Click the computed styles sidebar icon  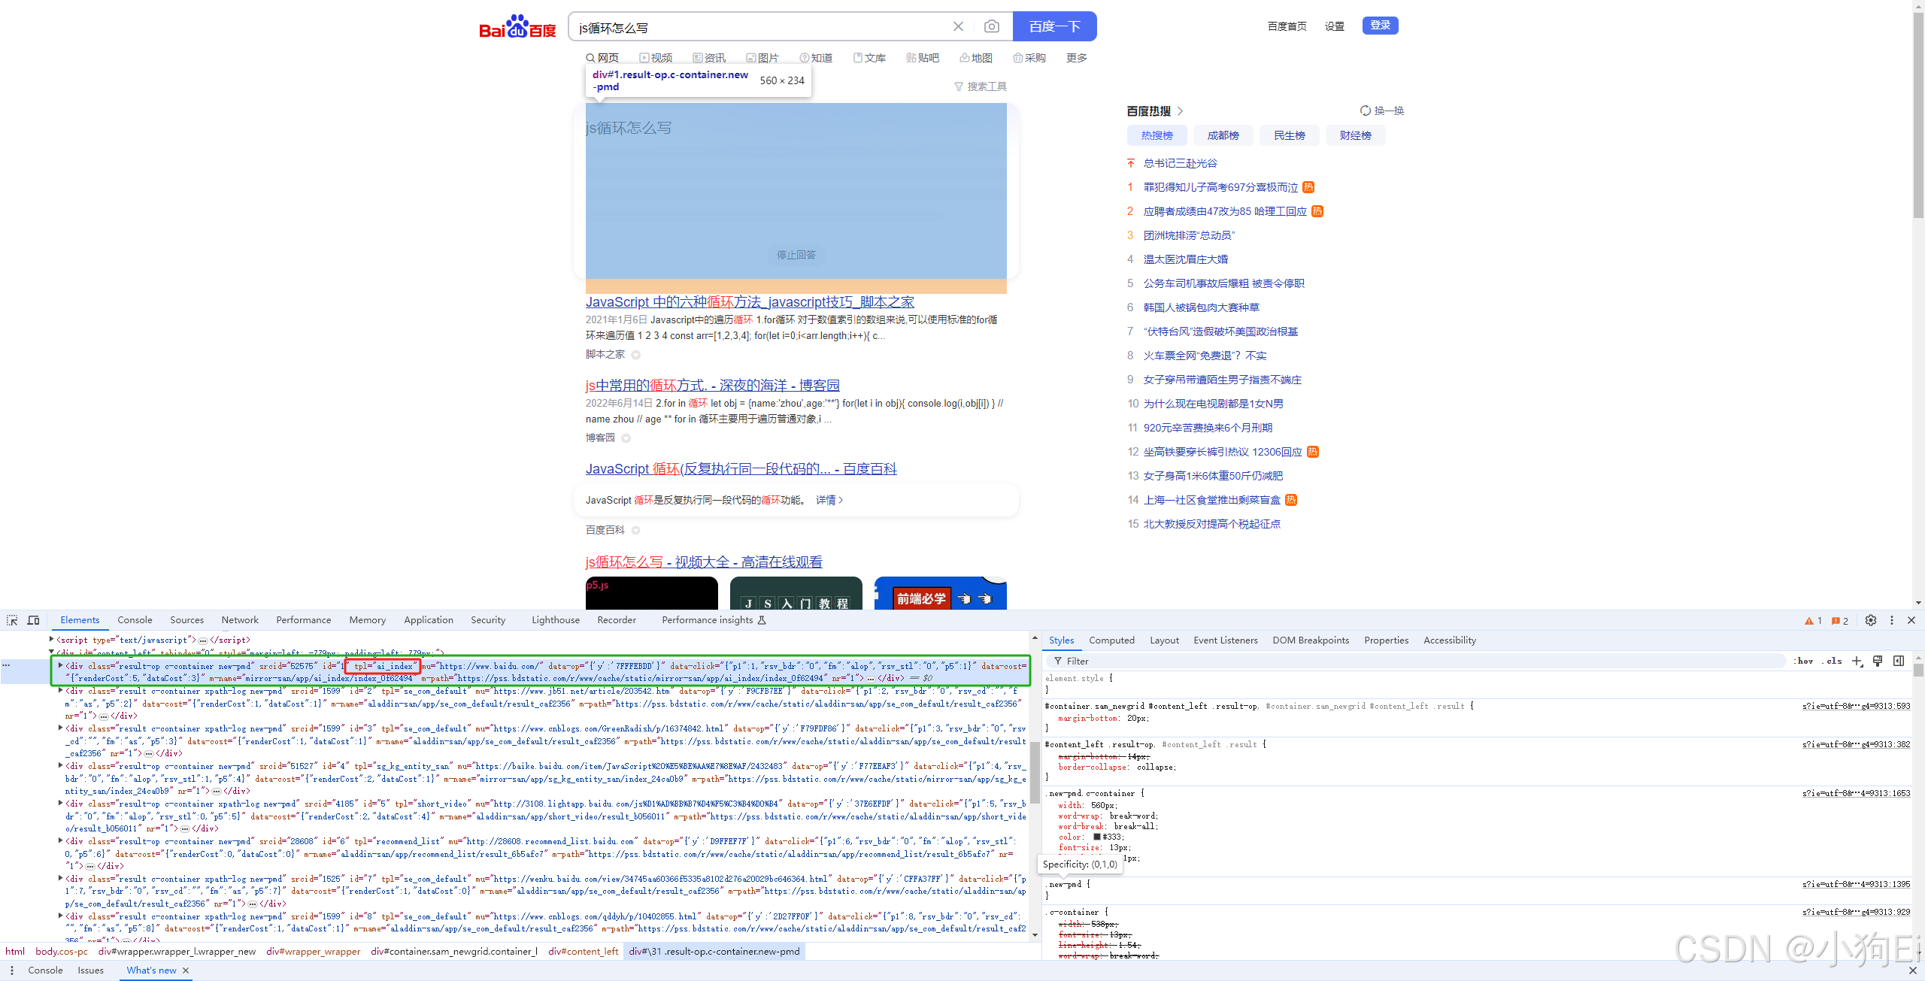tap(1899, 661)
